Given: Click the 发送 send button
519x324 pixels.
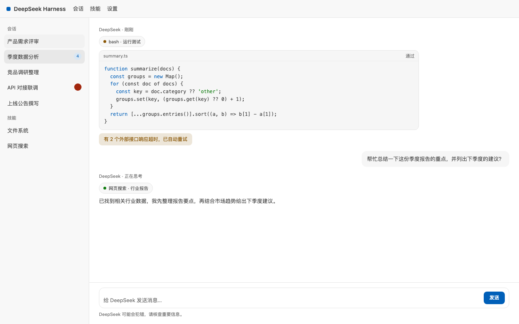Looking at the screenshot, I should click(x=494, y=298).
